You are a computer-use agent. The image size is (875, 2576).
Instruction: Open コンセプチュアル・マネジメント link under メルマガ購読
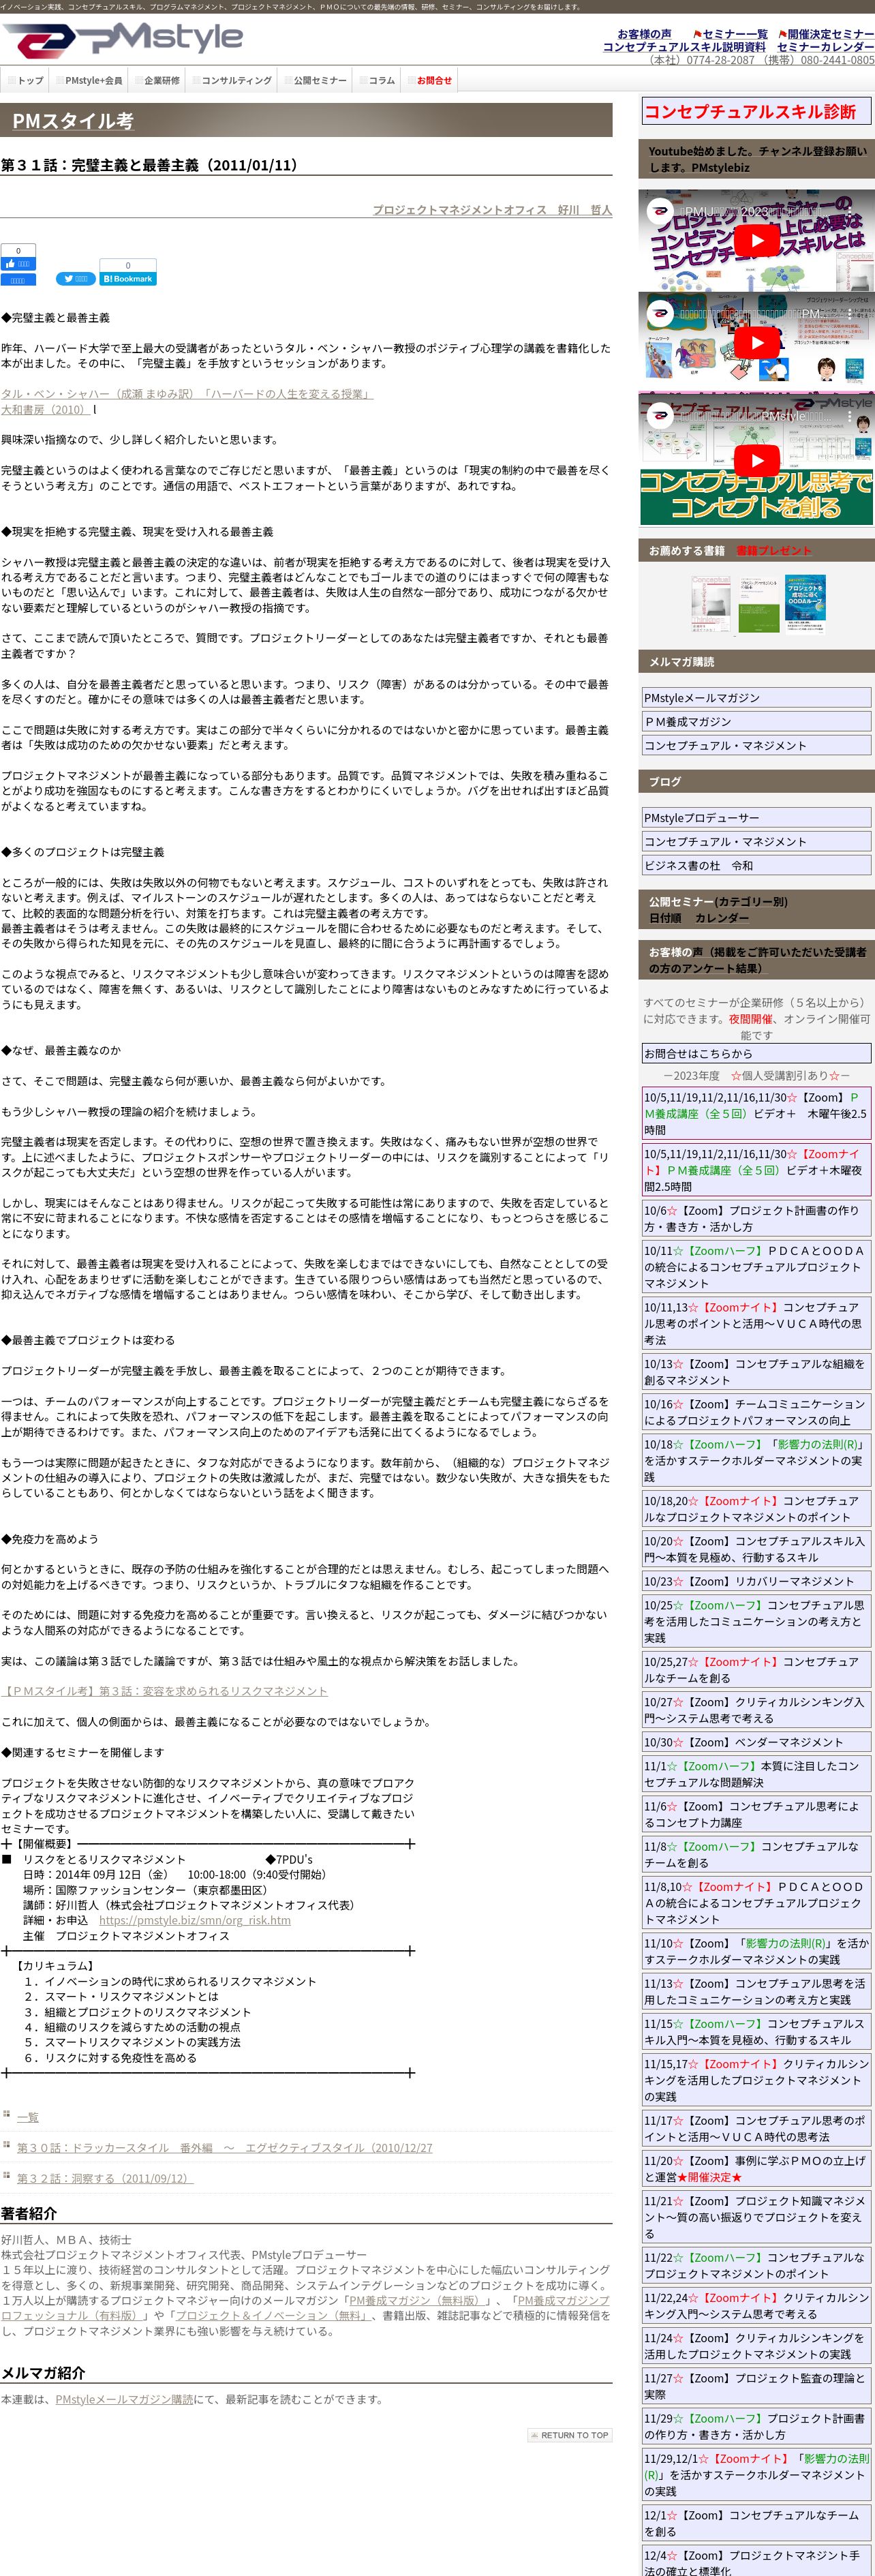(756, 746)
